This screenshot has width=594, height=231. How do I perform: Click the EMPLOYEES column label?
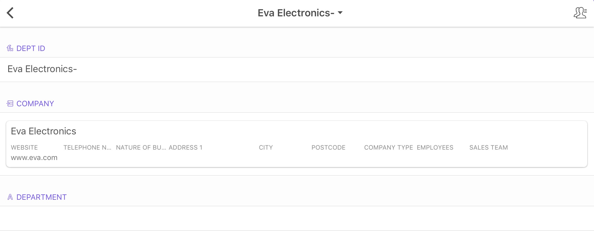pyautogui.click(x=435, y=148)
